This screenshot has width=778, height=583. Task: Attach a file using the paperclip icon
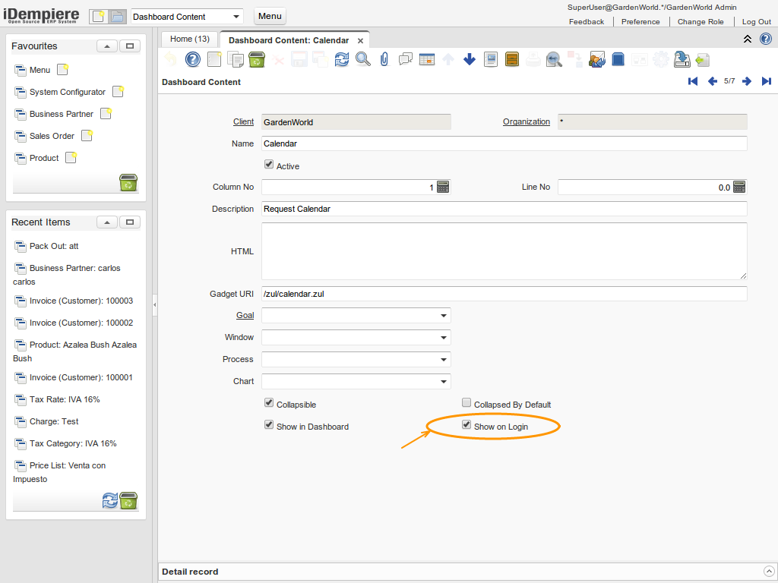click(x=384, y=58)
